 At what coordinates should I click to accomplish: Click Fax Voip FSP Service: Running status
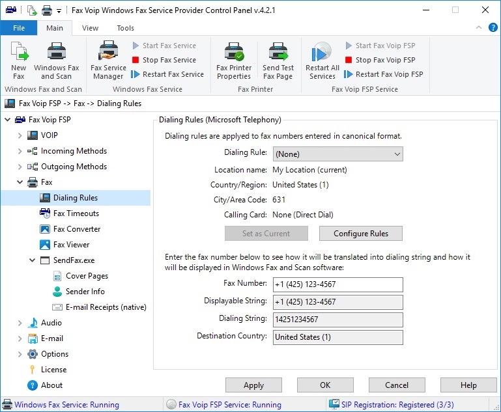230,405
